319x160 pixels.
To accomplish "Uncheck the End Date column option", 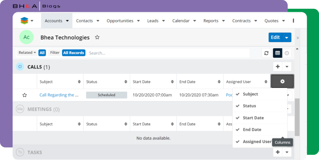I will (260, 130).
